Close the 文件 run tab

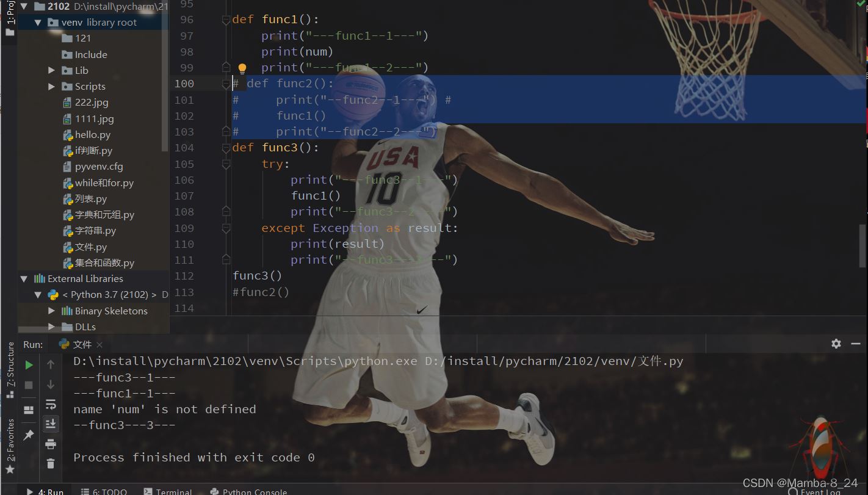(99, 345)
